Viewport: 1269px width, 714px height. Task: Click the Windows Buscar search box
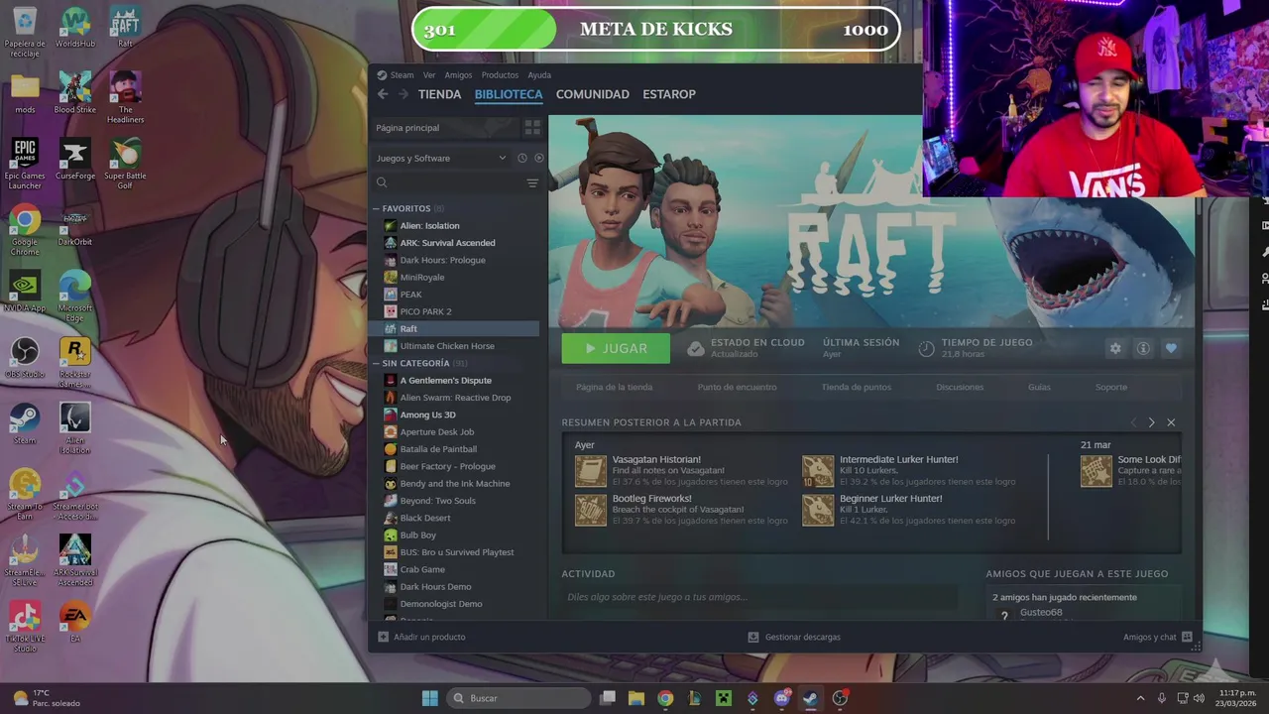519,698
